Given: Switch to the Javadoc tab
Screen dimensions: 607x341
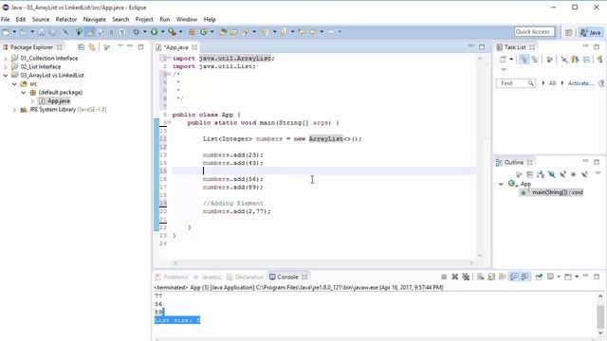Looking at the screenshot, I should [x=208, y=277].
